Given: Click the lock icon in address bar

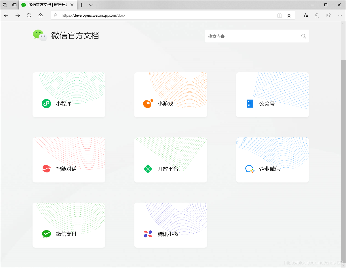Looking at the screenshot, I should [x=56, y=15].
